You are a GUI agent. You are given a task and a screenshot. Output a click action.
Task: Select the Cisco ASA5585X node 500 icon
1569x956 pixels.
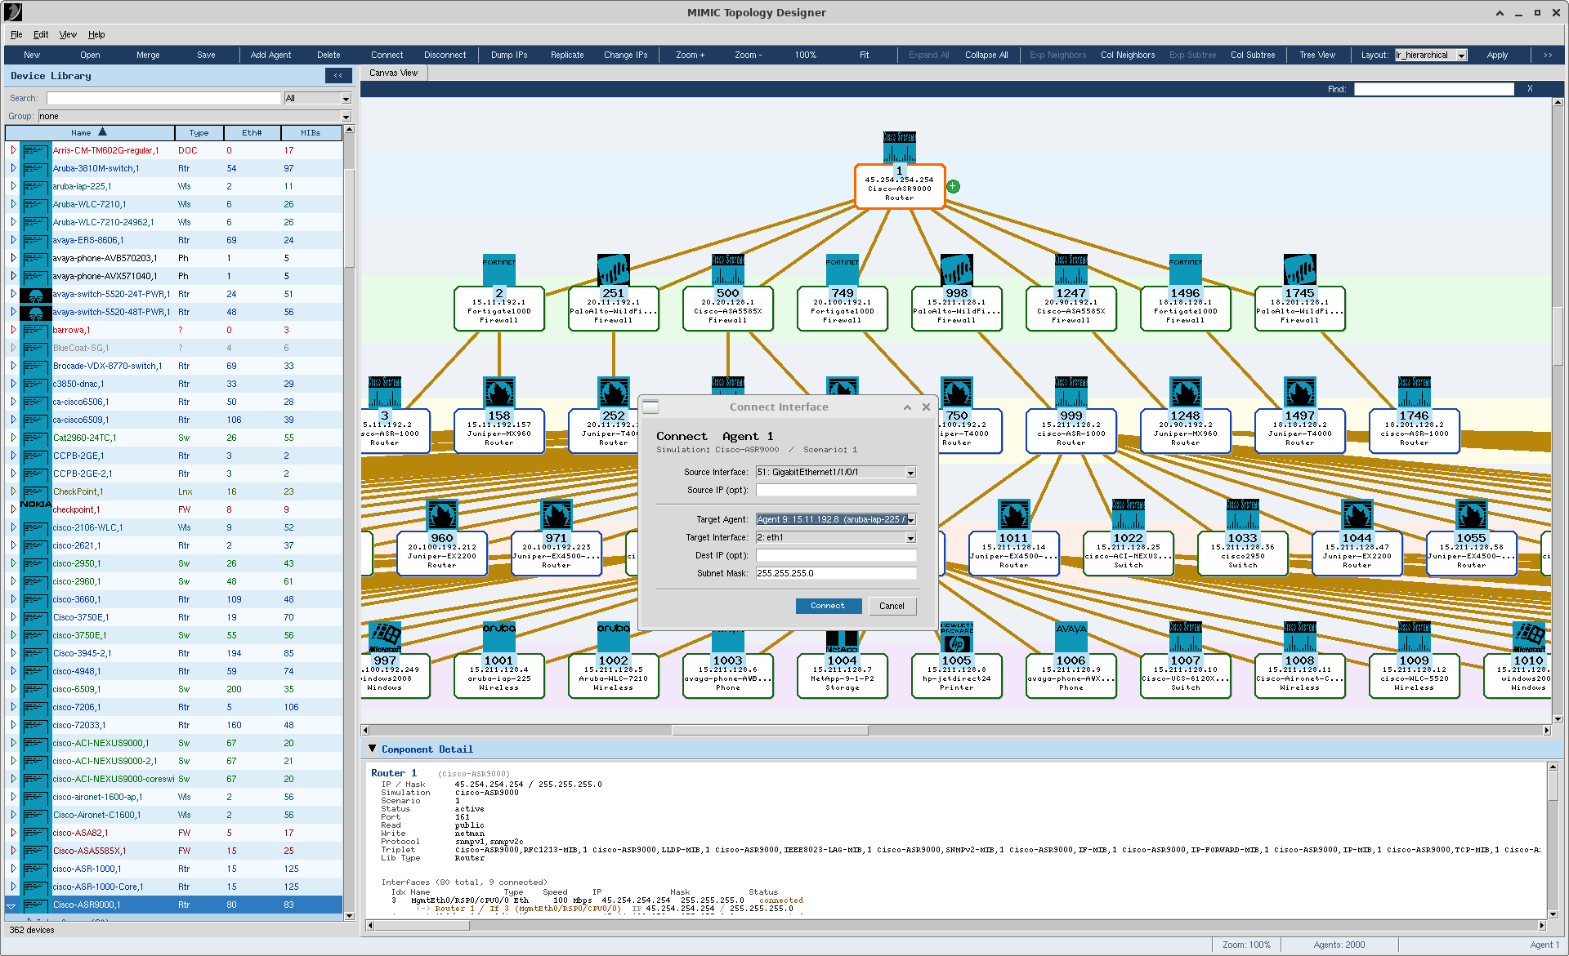tap(727, 269)
